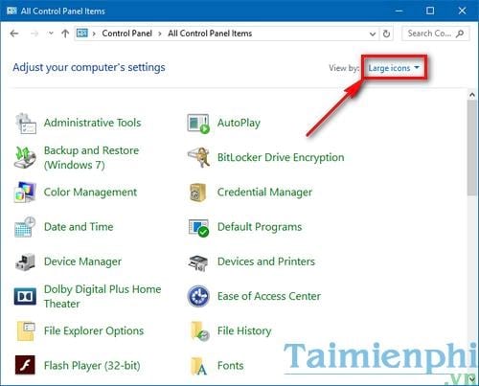Minimize the Control Panel window
The image size is (479, 386).
tap(399, 11)
